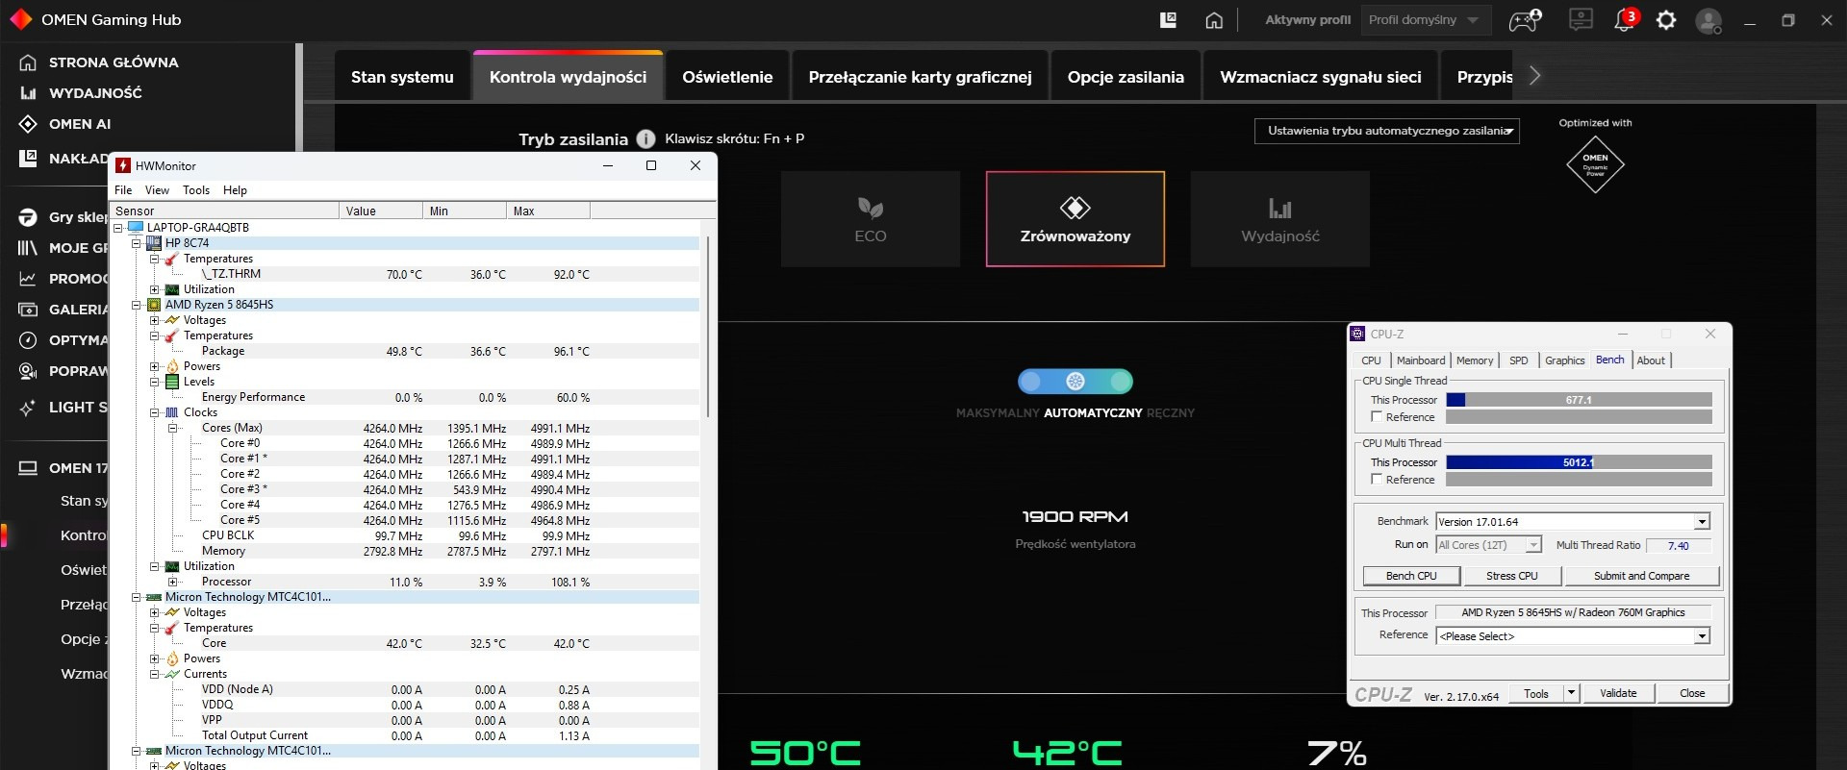1847x770 pixels.
Task: Open the Benchmark version dropdown in CPU-Z
Action: point(1702,522)
